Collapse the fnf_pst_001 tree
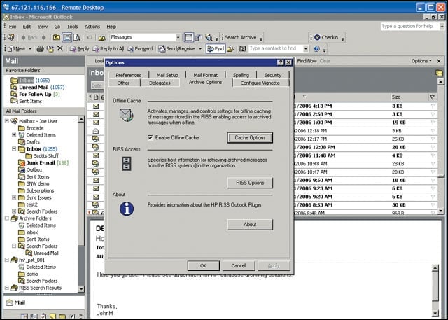Screen dimensions: 448x320 pos(7,260)
